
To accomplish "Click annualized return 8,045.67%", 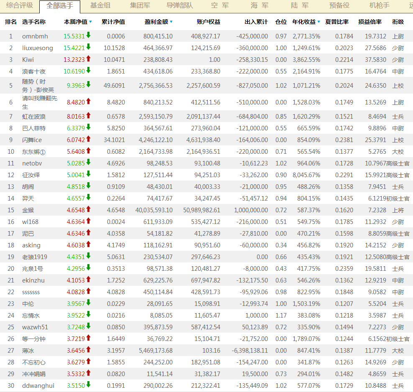I will pyautogui.click(x=306, y=175).
